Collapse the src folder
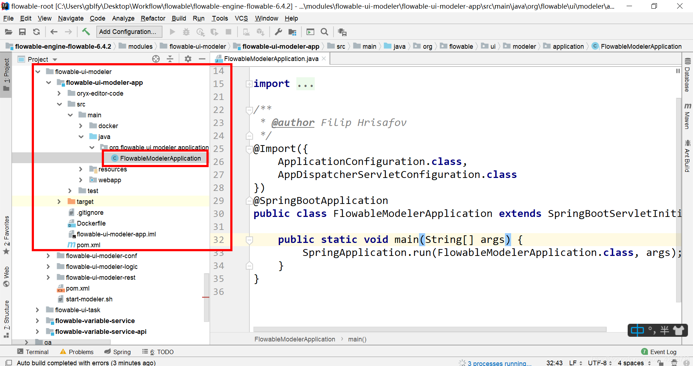This screenshot has width=693, height=366. coord(60,104)
